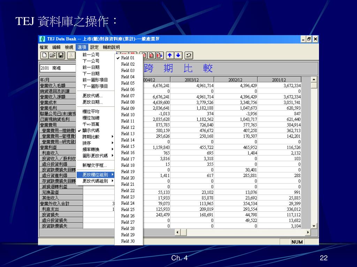This screenshot has width=357, height=267.
Task: Click the double red pages toolbar icon
Action: click(x=151, y=55)
